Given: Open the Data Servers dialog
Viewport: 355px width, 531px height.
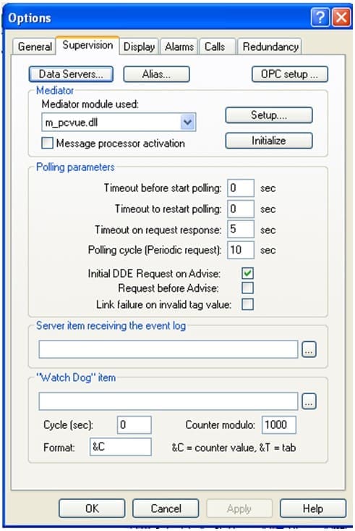Looking at the screenshot, I should [71, 74].
